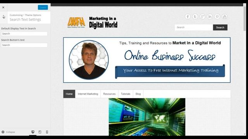Open the Resources menu item
This screenshot has height=139, width=248.
coord(109,94)
